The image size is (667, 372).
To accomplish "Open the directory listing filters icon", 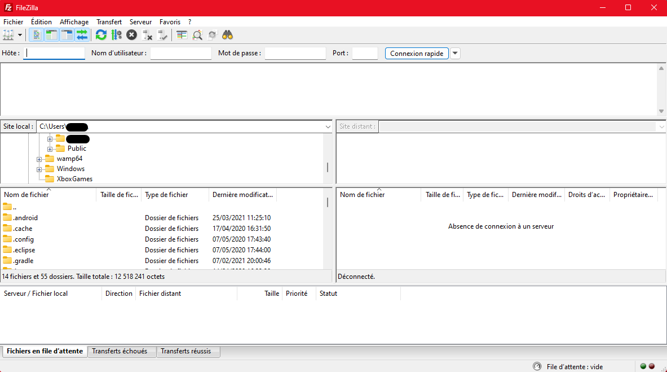I will [182, 35].
